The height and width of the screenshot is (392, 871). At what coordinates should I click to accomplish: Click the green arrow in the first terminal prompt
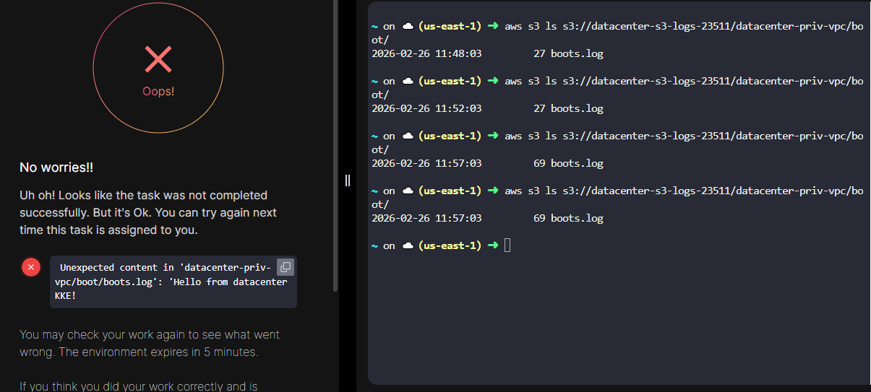click(x=493, y=26)
